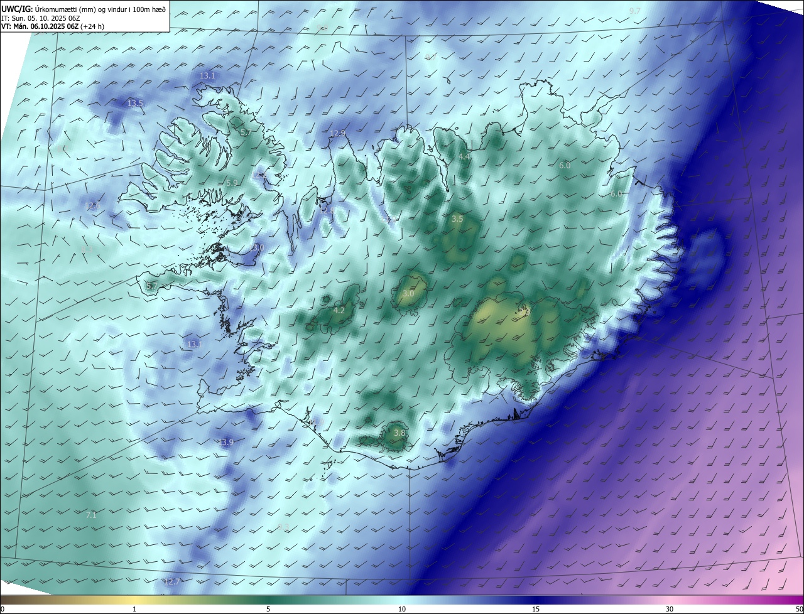
Task: Click the color bar tick label 50
Action: pyautogui.click(x=799, y=609)
